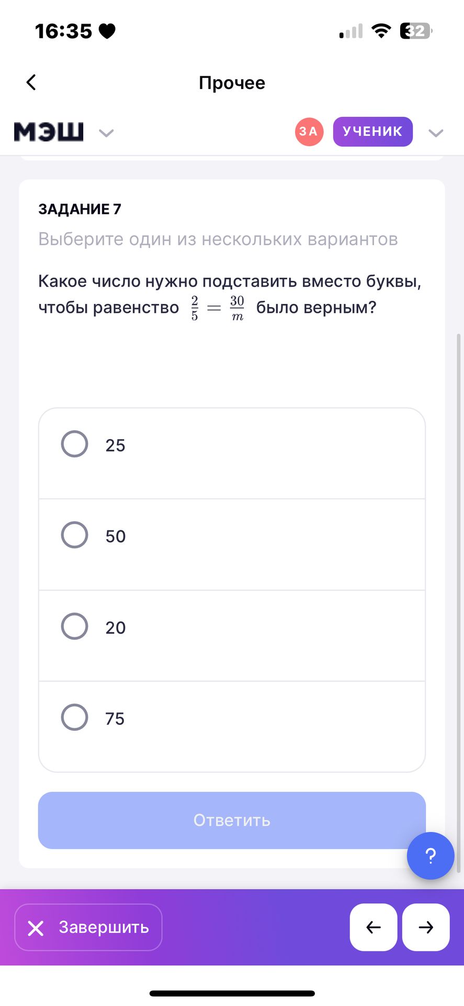Expand dropdown next to УЧЕНИК badge
The image size is (464, 1006).
[x=436, y=133]
